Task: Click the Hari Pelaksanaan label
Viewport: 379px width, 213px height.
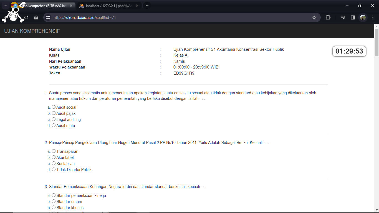Action: (x=65, y=61)
